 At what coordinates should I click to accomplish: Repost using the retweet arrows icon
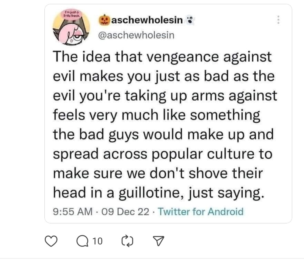point(127,241)
